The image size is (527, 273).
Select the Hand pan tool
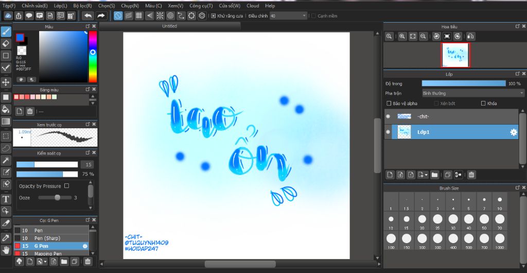click(6, 250)
